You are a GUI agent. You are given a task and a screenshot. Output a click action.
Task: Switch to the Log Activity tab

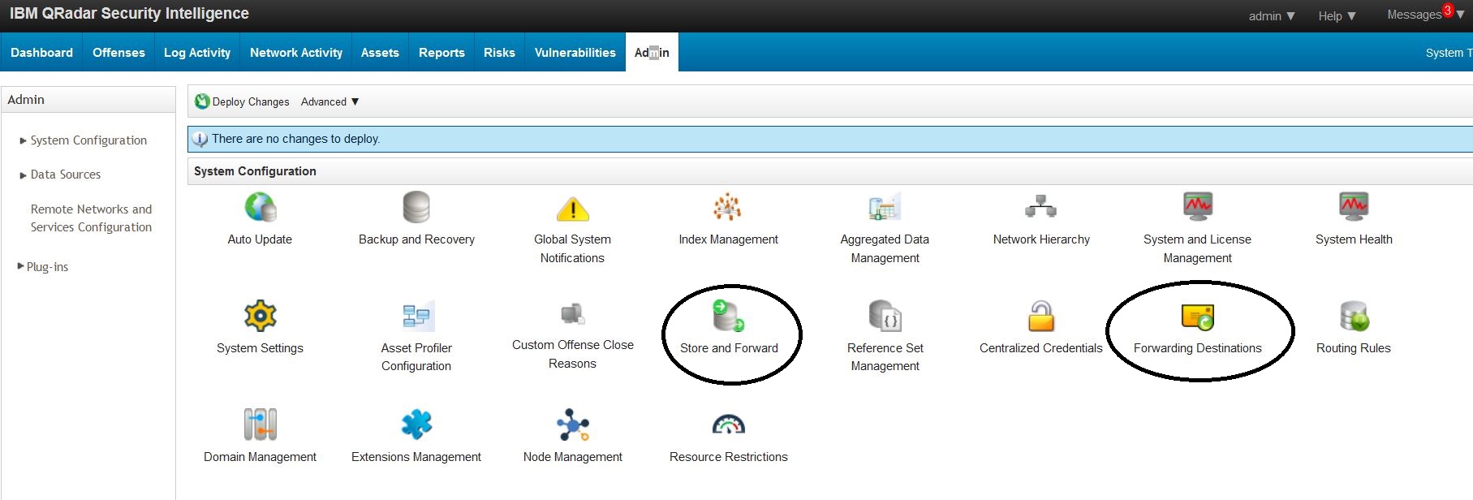point(197,52)
